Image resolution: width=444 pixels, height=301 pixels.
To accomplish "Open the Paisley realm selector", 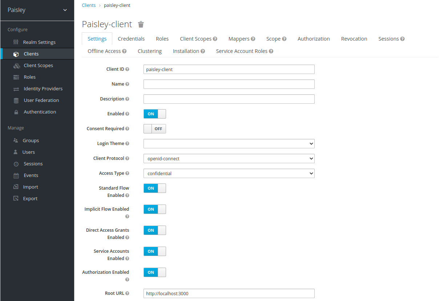I will point(37,10).
